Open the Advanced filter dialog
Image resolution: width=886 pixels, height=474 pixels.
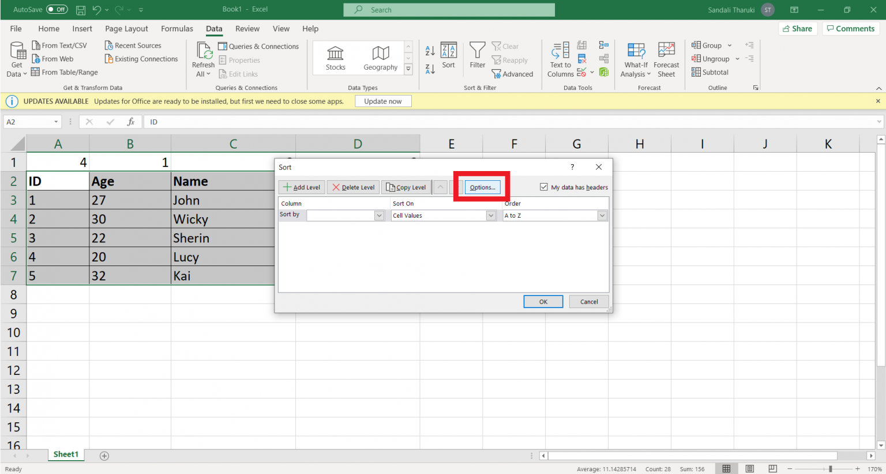point(513,74)
